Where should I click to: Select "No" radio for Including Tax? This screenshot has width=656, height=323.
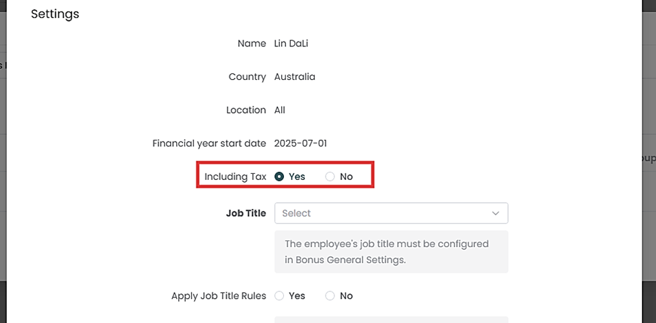[330, 177]
